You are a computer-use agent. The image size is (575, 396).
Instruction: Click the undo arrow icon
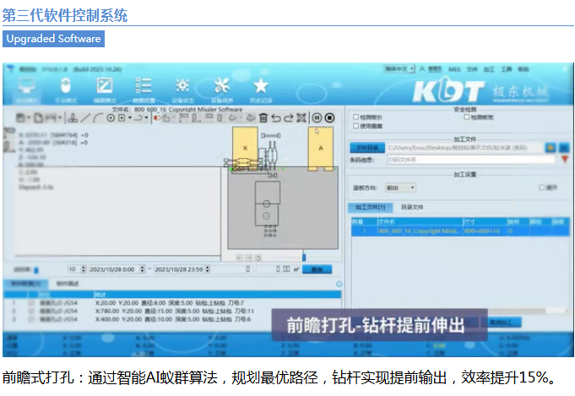coord(276,118)
